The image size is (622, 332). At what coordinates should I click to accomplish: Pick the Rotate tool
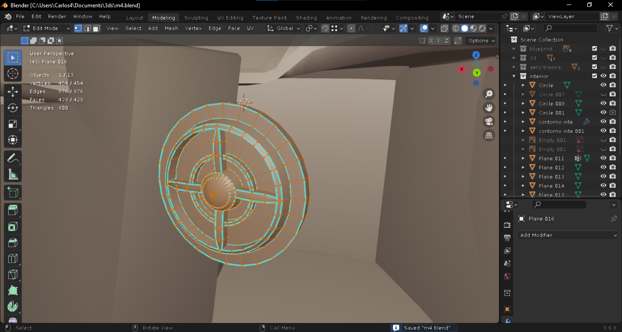[13, 108]
